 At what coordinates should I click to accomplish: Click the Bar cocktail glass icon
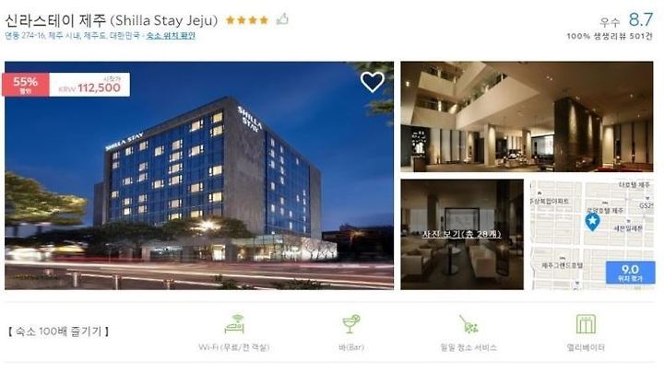(351, 324)
